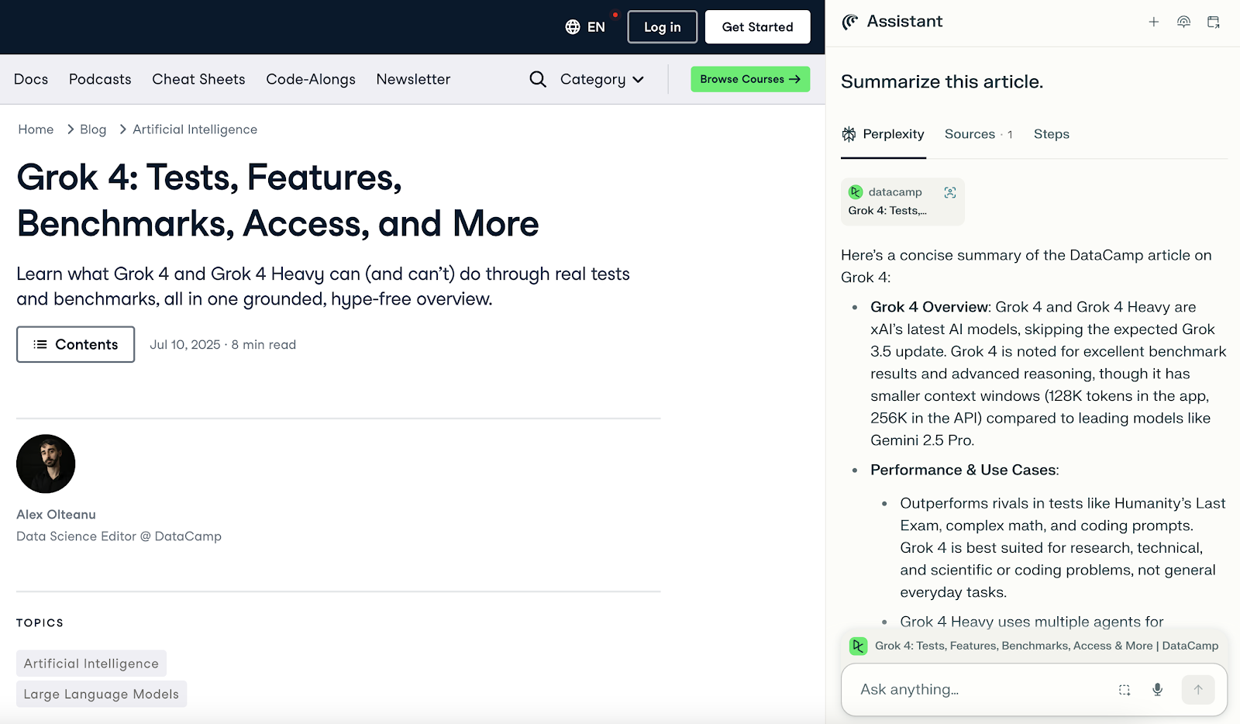The image size is (1240, 724).
Task: Open the Cheat Sheets menu item
Action: pos(198,79)
